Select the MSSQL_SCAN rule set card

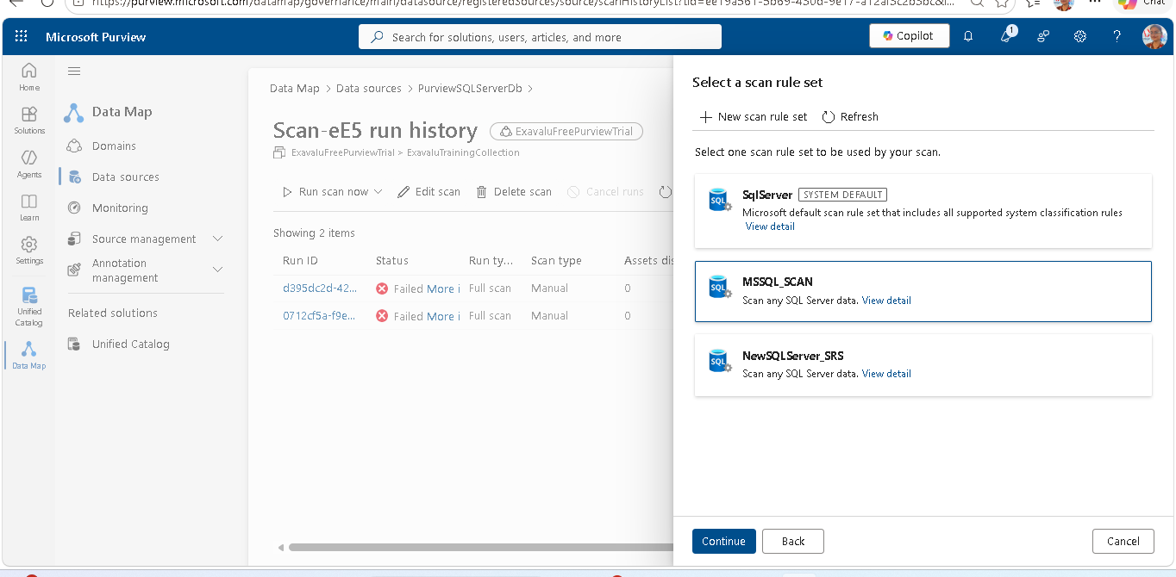point(923,291)
